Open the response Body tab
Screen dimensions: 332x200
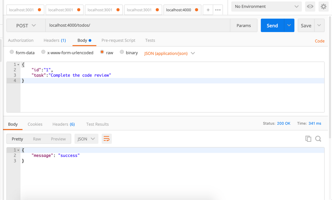click(x=13, y=124)
